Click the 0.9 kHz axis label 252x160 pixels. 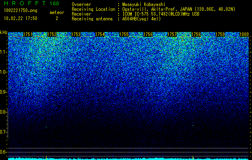[x=3, y=92]
